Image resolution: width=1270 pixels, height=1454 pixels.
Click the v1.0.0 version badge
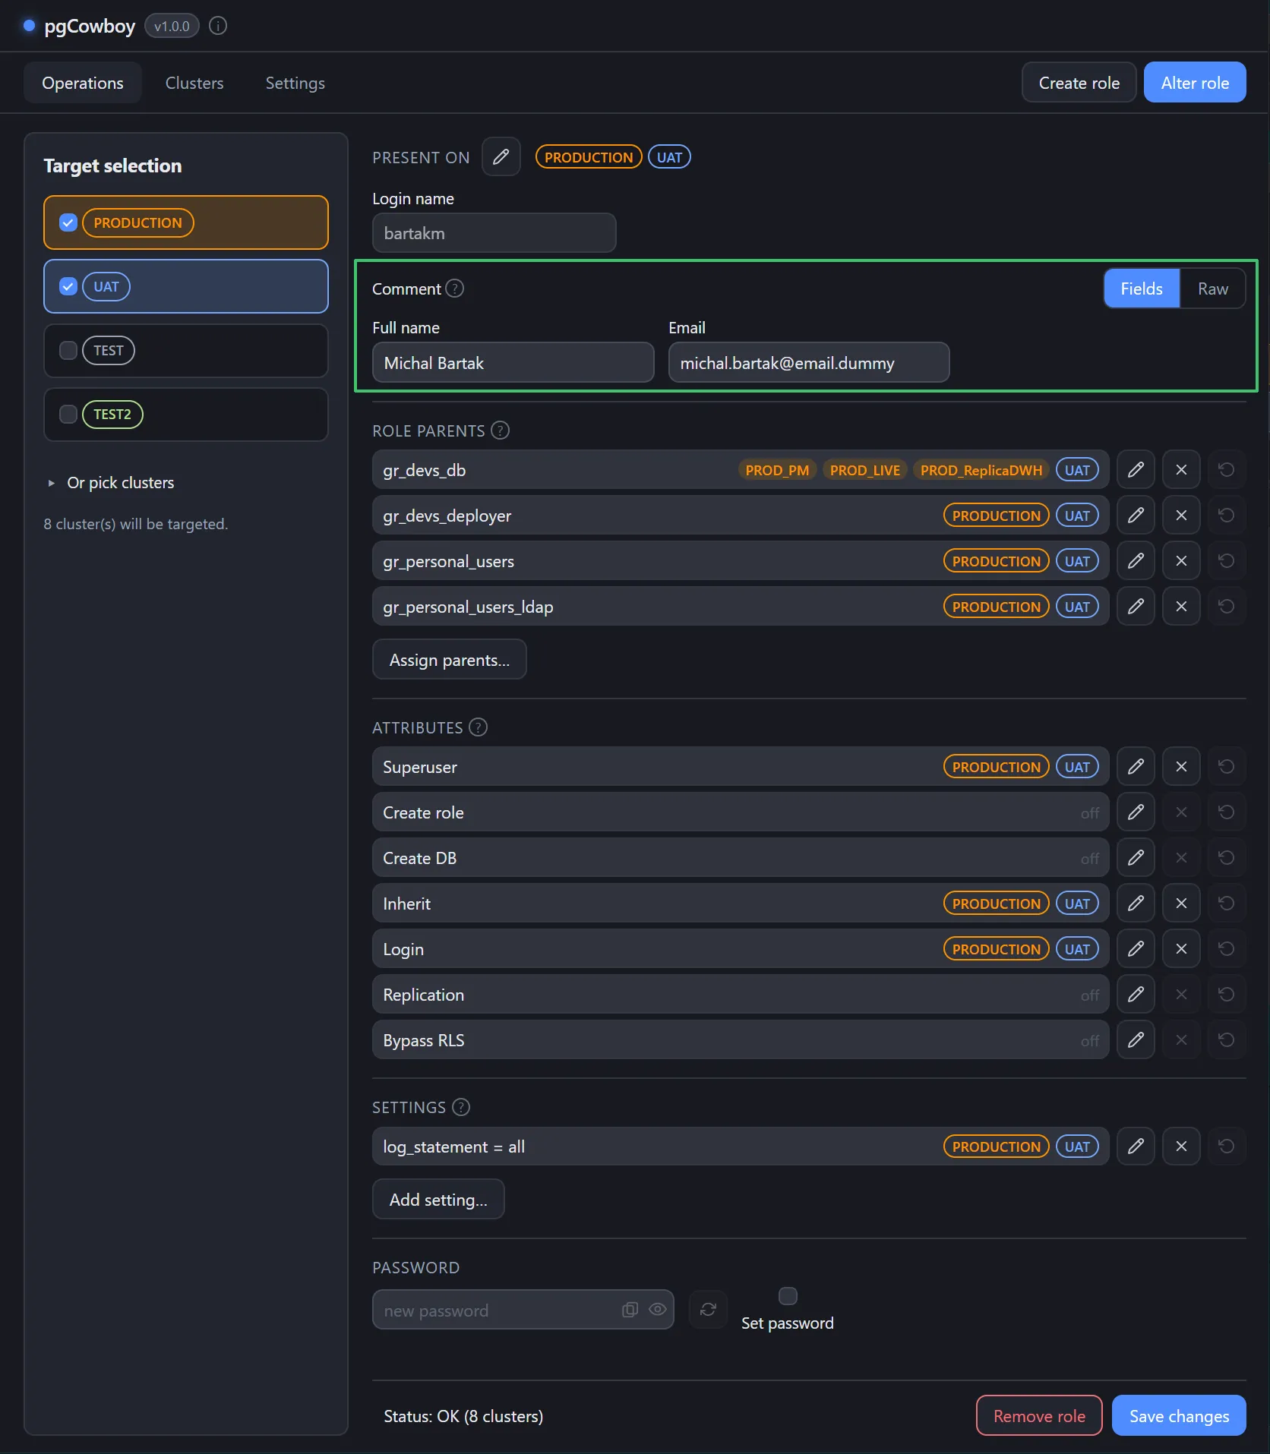(172, 26)
